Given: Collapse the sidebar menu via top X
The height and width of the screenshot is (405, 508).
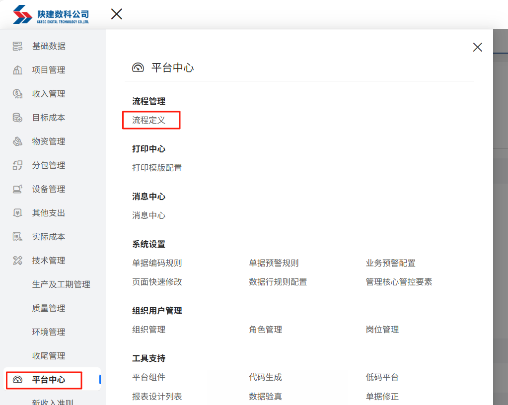Looking at the screenshot, I should click(117, 14).
